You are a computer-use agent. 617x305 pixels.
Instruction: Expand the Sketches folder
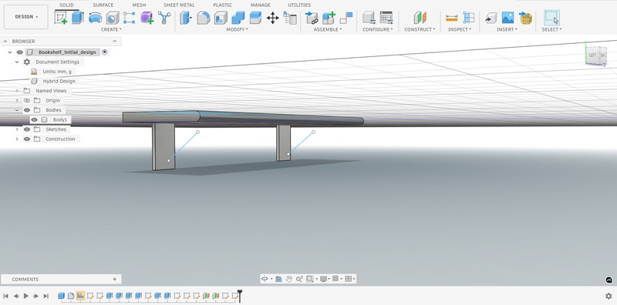pyautogui.click(x=17, y=129)
